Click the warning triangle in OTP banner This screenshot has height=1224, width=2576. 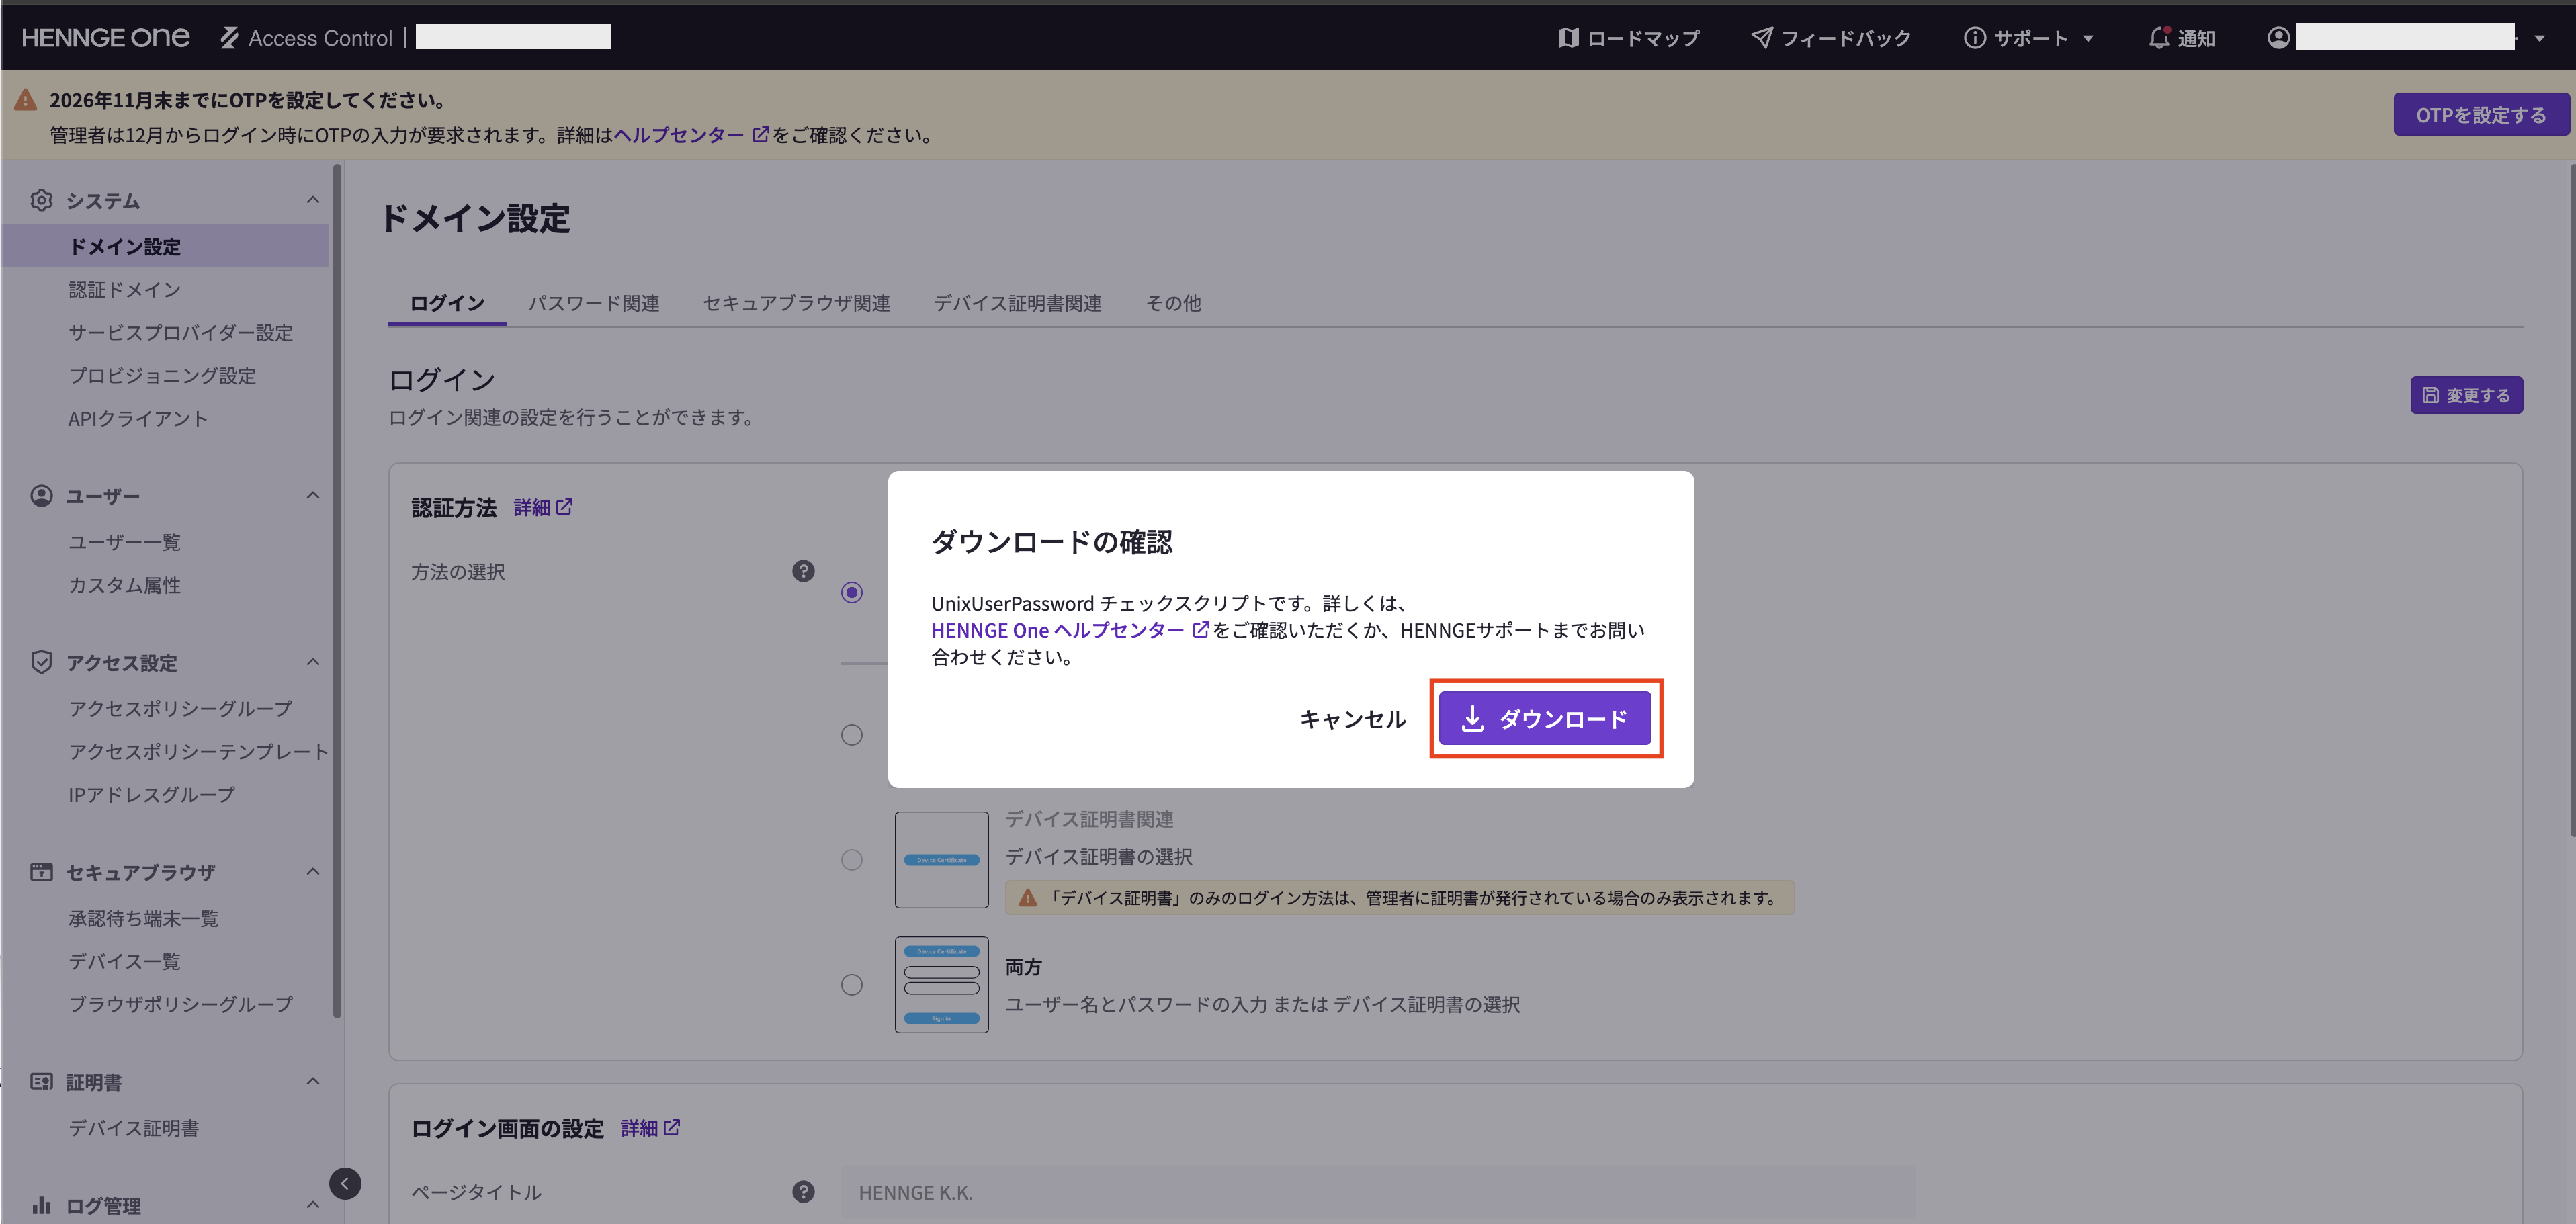tap(26, 100)
